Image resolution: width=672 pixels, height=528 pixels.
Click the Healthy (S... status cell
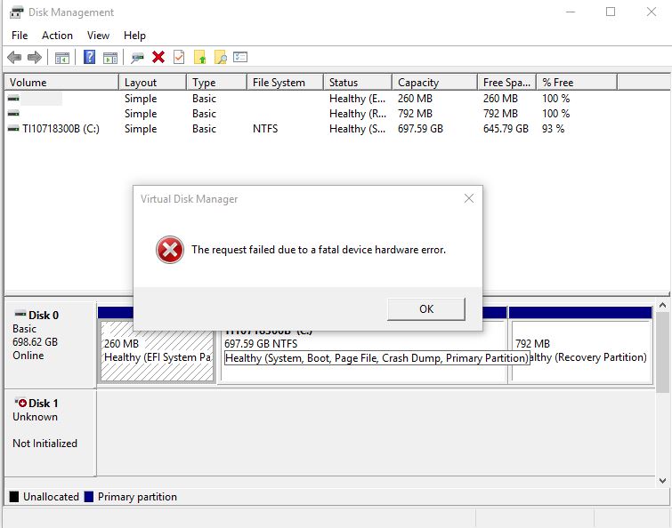pyautogui.click(x=358, y=129)
